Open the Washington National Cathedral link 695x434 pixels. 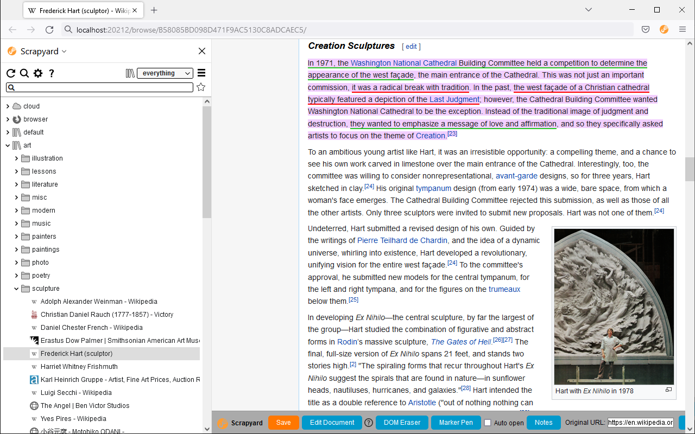pos(403,63)
